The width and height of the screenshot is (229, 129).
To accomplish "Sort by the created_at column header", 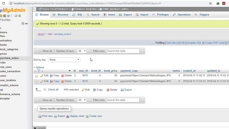I will click(x=189, y=71).
